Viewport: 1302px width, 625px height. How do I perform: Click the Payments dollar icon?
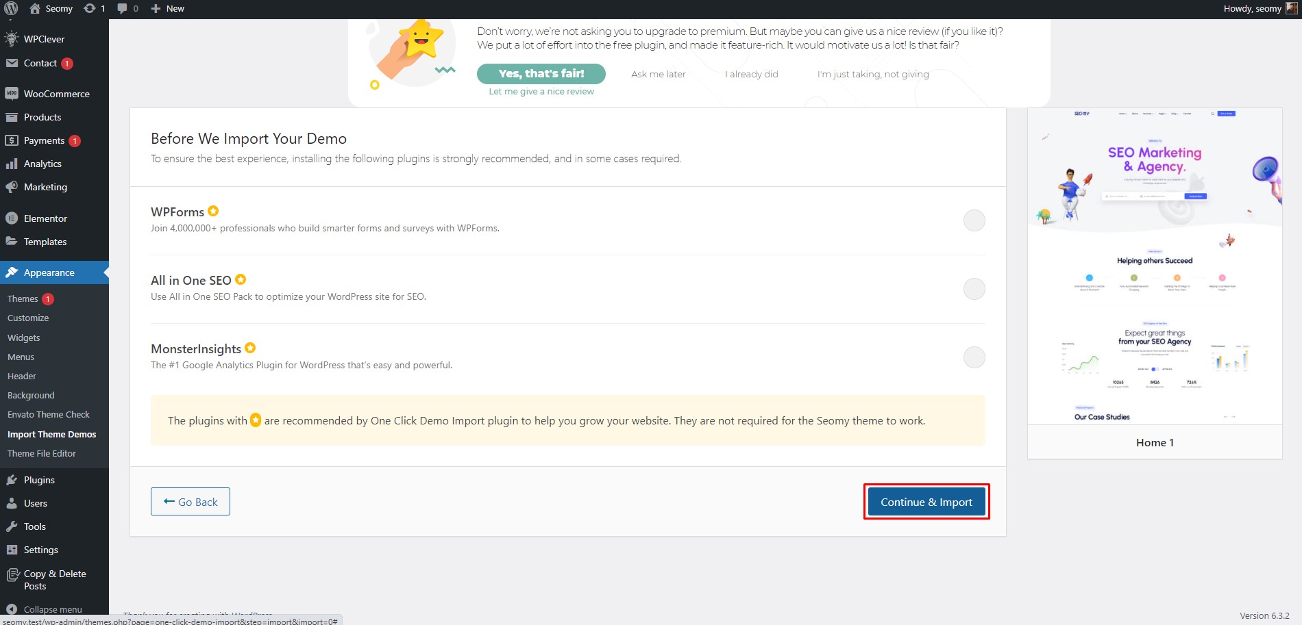(x=12, y=140)
